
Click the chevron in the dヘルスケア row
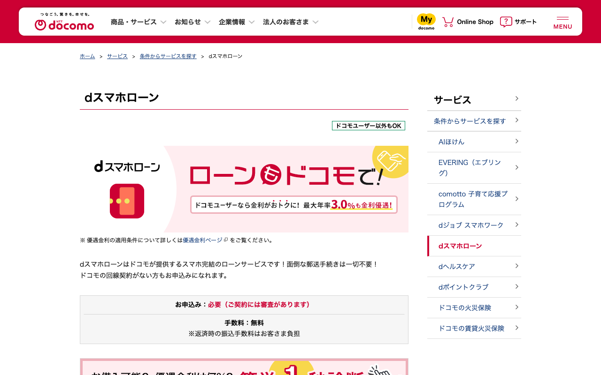516,266
